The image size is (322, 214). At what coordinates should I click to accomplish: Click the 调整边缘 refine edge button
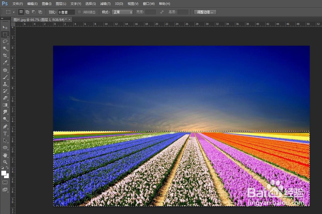(x=205, y=12)
